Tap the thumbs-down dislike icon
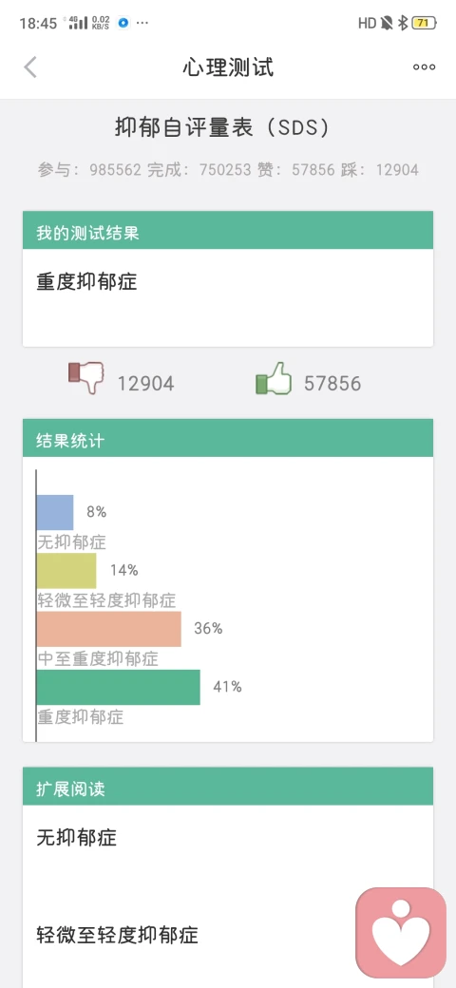The height and width of the screenshot is (988, 456). coord(85,378)
